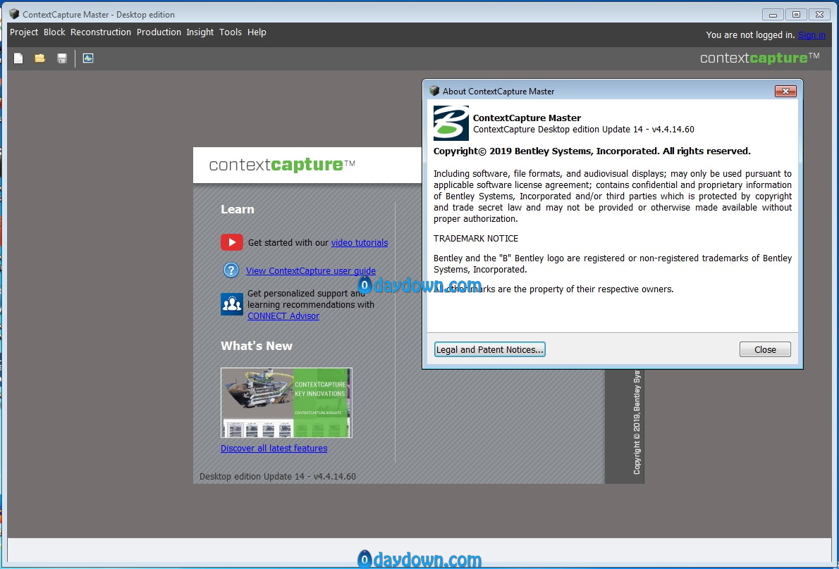Image resolution: width=839 pixels, height=569 pixels.
Task: Click the 'Learn' heading on welcome panel
Action: 238,209
